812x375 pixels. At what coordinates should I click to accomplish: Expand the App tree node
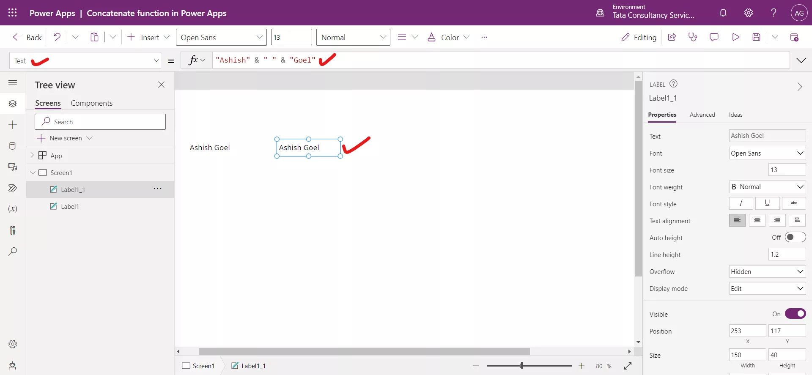(32, 155)
